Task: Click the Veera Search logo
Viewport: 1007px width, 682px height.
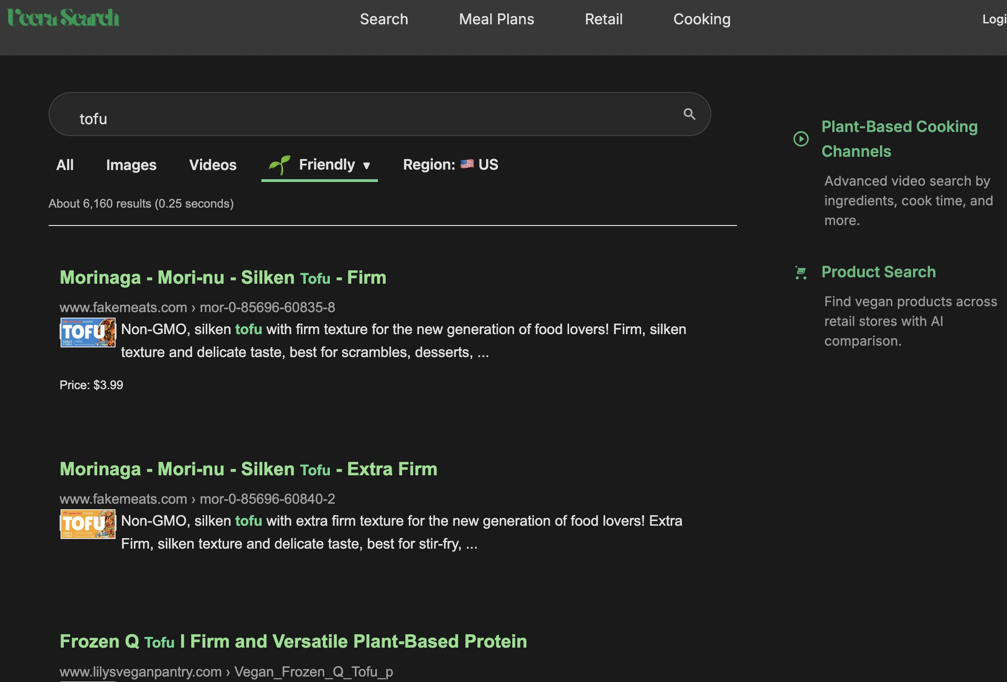Action: [x=63, y=18]
